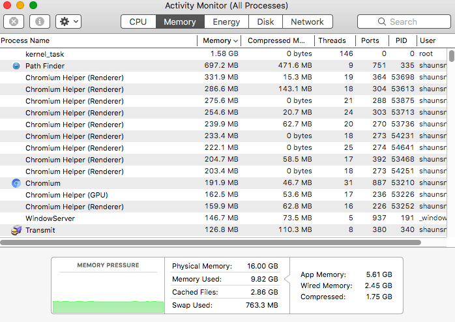This screenshot has height=322, width=455.
Task: Select the WindowServer process row
Action: pyautogui.click(x=223, y=218)
